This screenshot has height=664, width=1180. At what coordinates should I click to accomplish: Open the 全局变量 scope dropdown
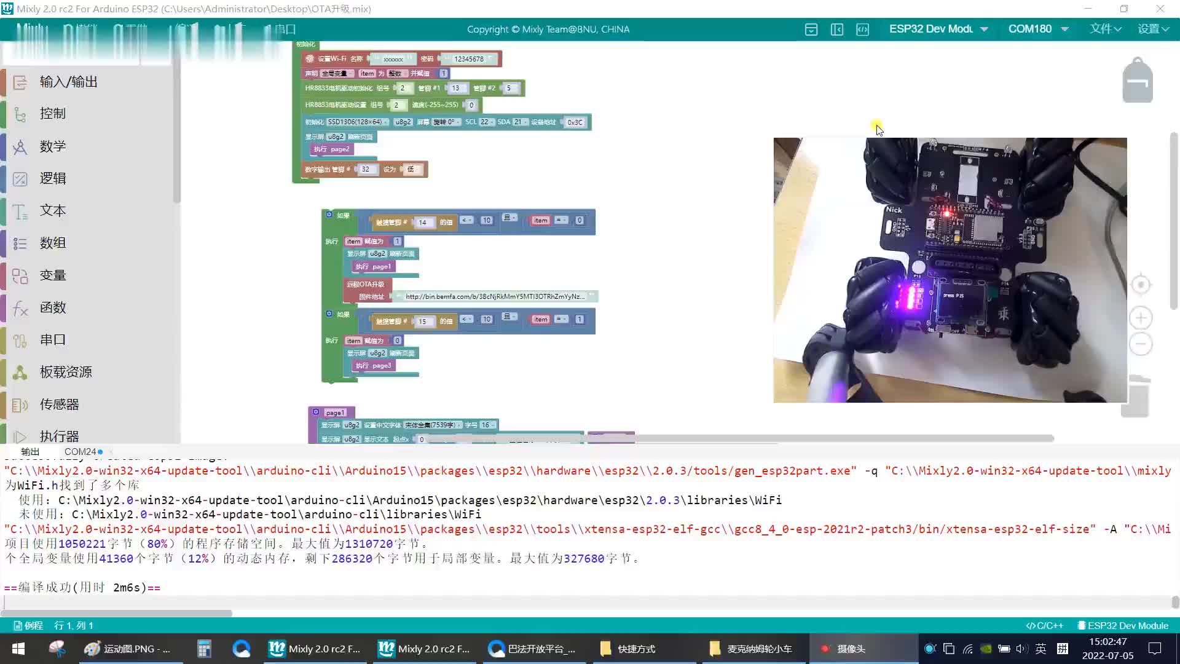coord(337,73)
